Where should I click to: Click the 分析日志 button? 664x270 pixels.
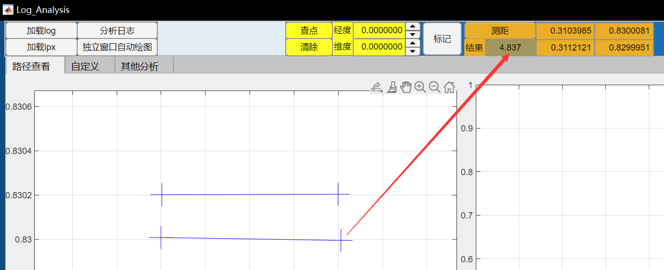pyautogui.click(x=117, y=31)
